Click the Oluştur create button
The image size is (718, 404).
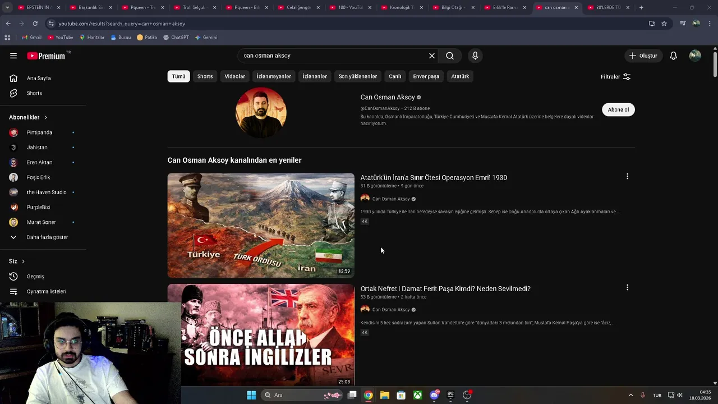coord(643,56)
